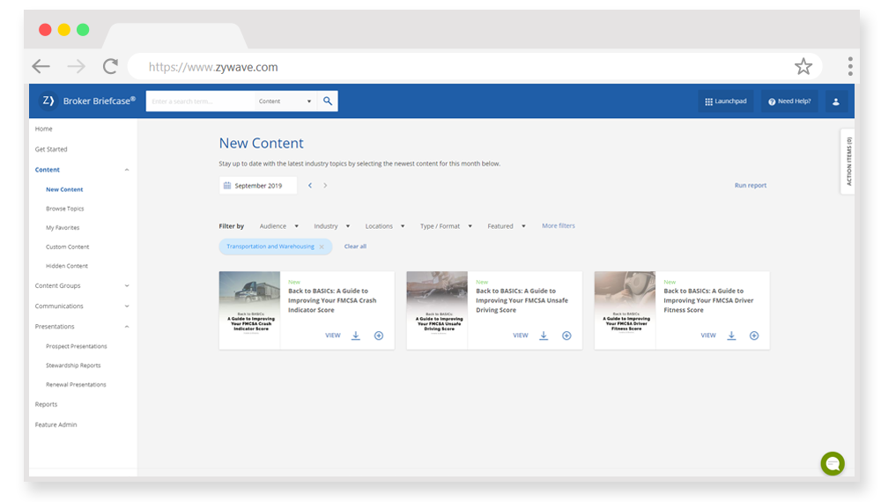Click the Run report link

[x=750, y=185]
